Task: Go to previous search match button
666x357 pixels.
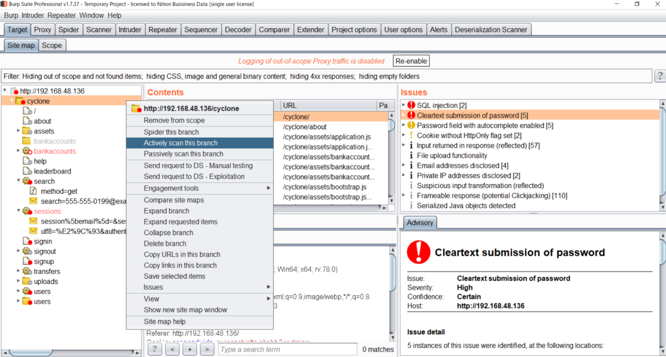Action: click(173, 349)
